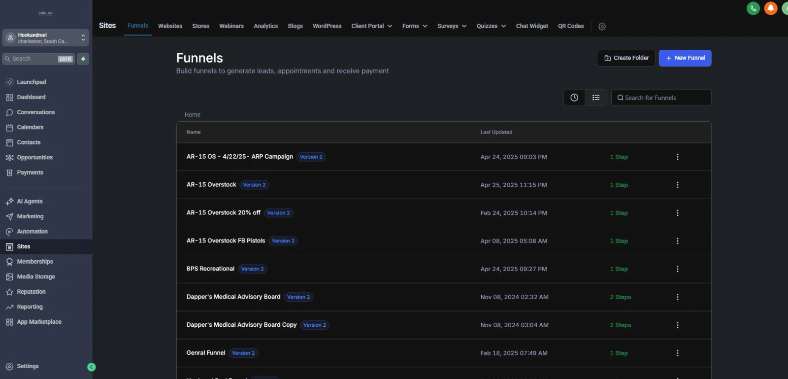Click the Sites settings gear icon
The image size is (788, 379).
[602, 27]
